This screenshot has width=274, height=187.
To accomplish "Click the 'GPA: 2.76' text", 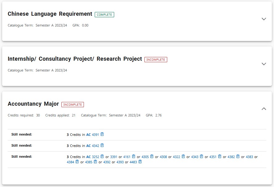I will (154, 115).
